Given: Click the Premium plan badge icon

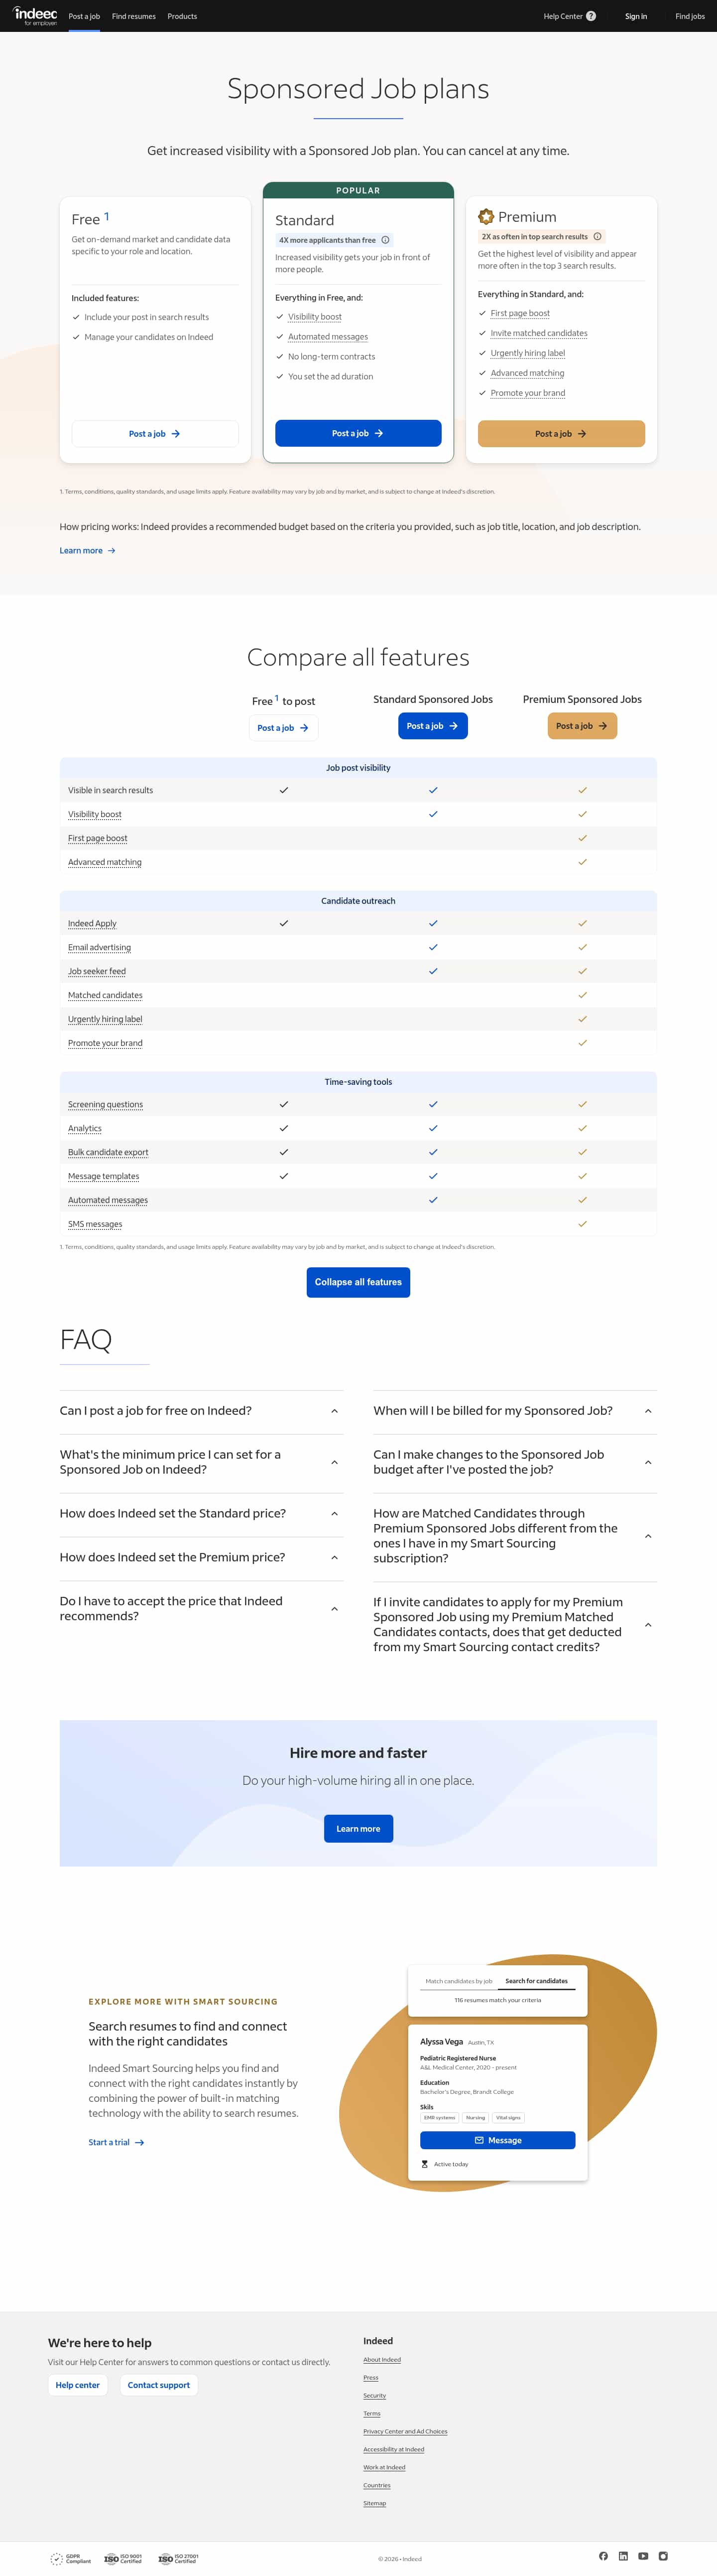Looking at the screenshot, I should [485, 217].
